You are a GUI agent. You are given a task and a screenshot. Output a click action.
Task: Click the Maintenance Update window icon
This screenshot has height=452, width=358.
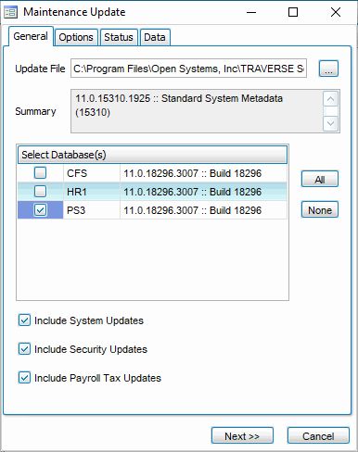point(10,12)
